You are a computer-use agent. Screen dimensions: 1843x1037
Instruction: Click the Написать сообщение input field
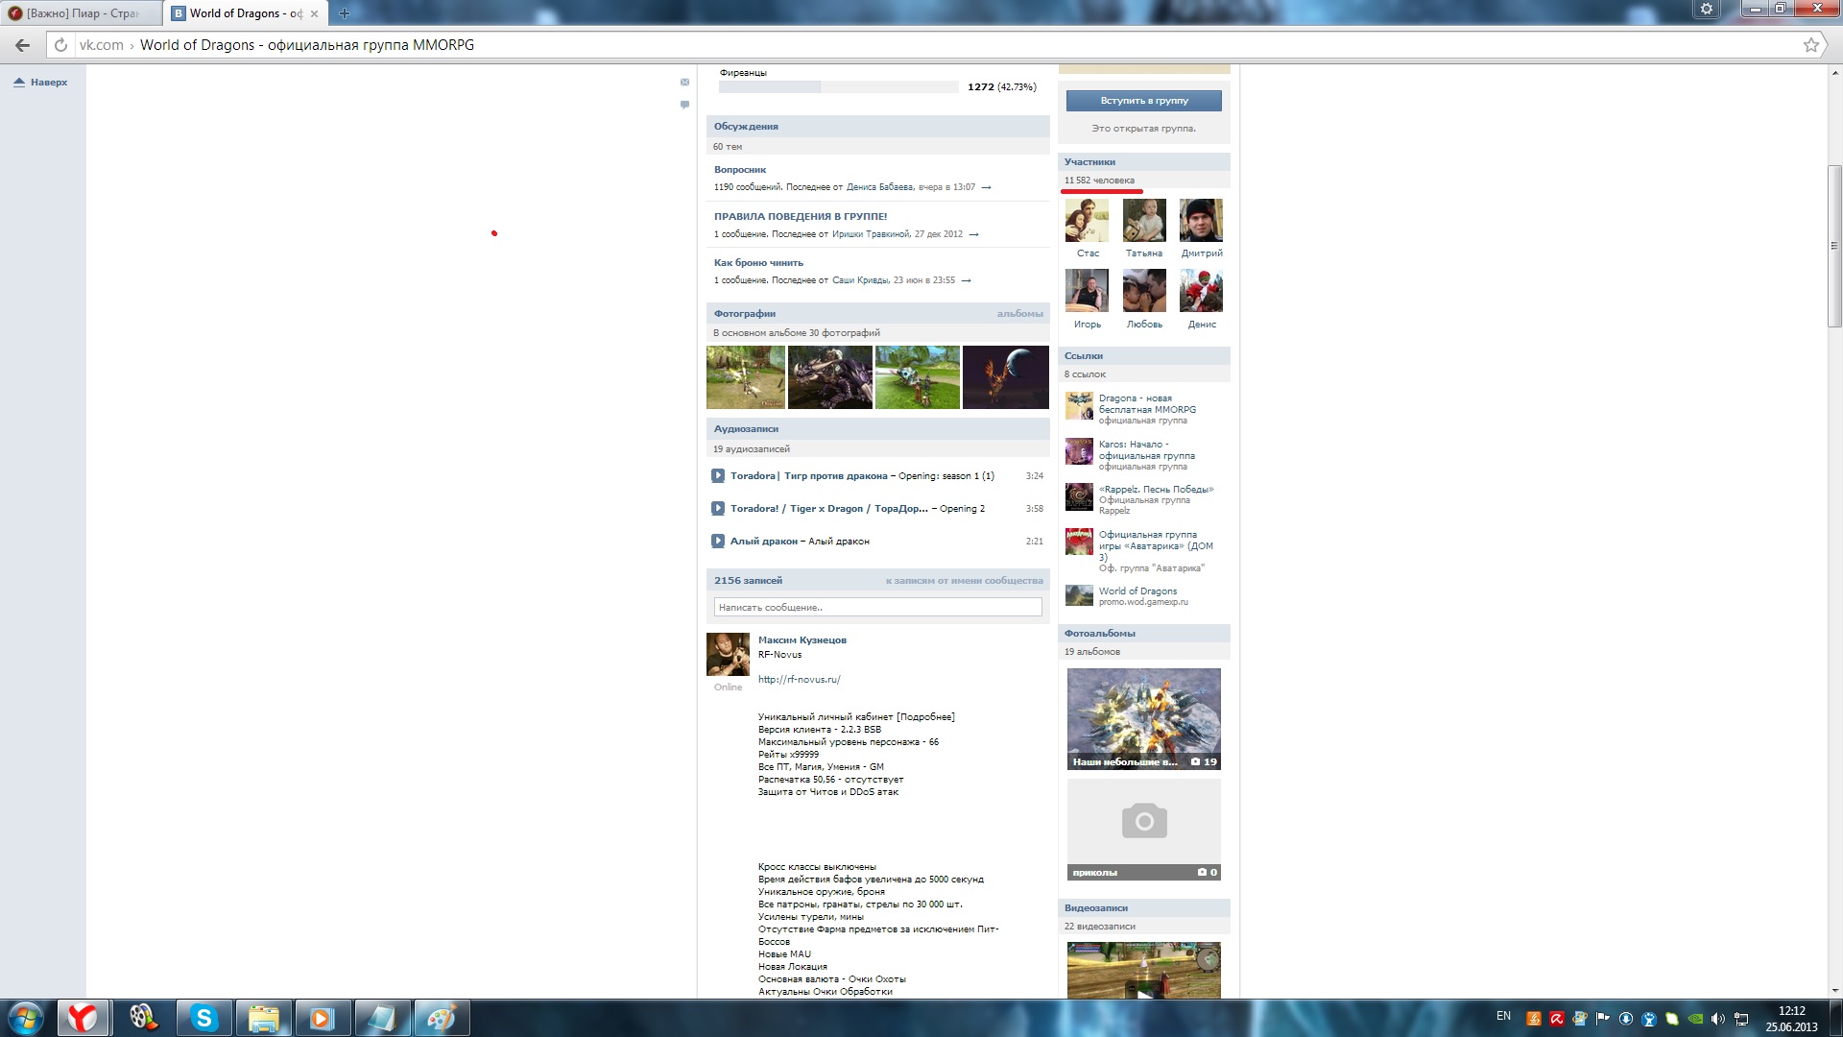(878, 607)
